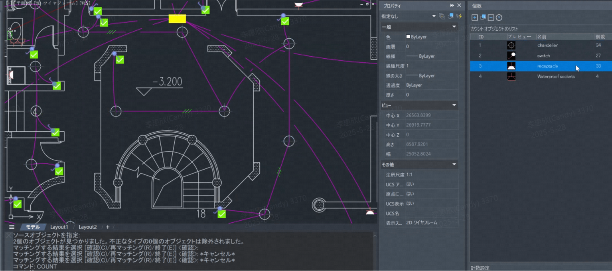Select the switch row name

click(x=543, y=56)
